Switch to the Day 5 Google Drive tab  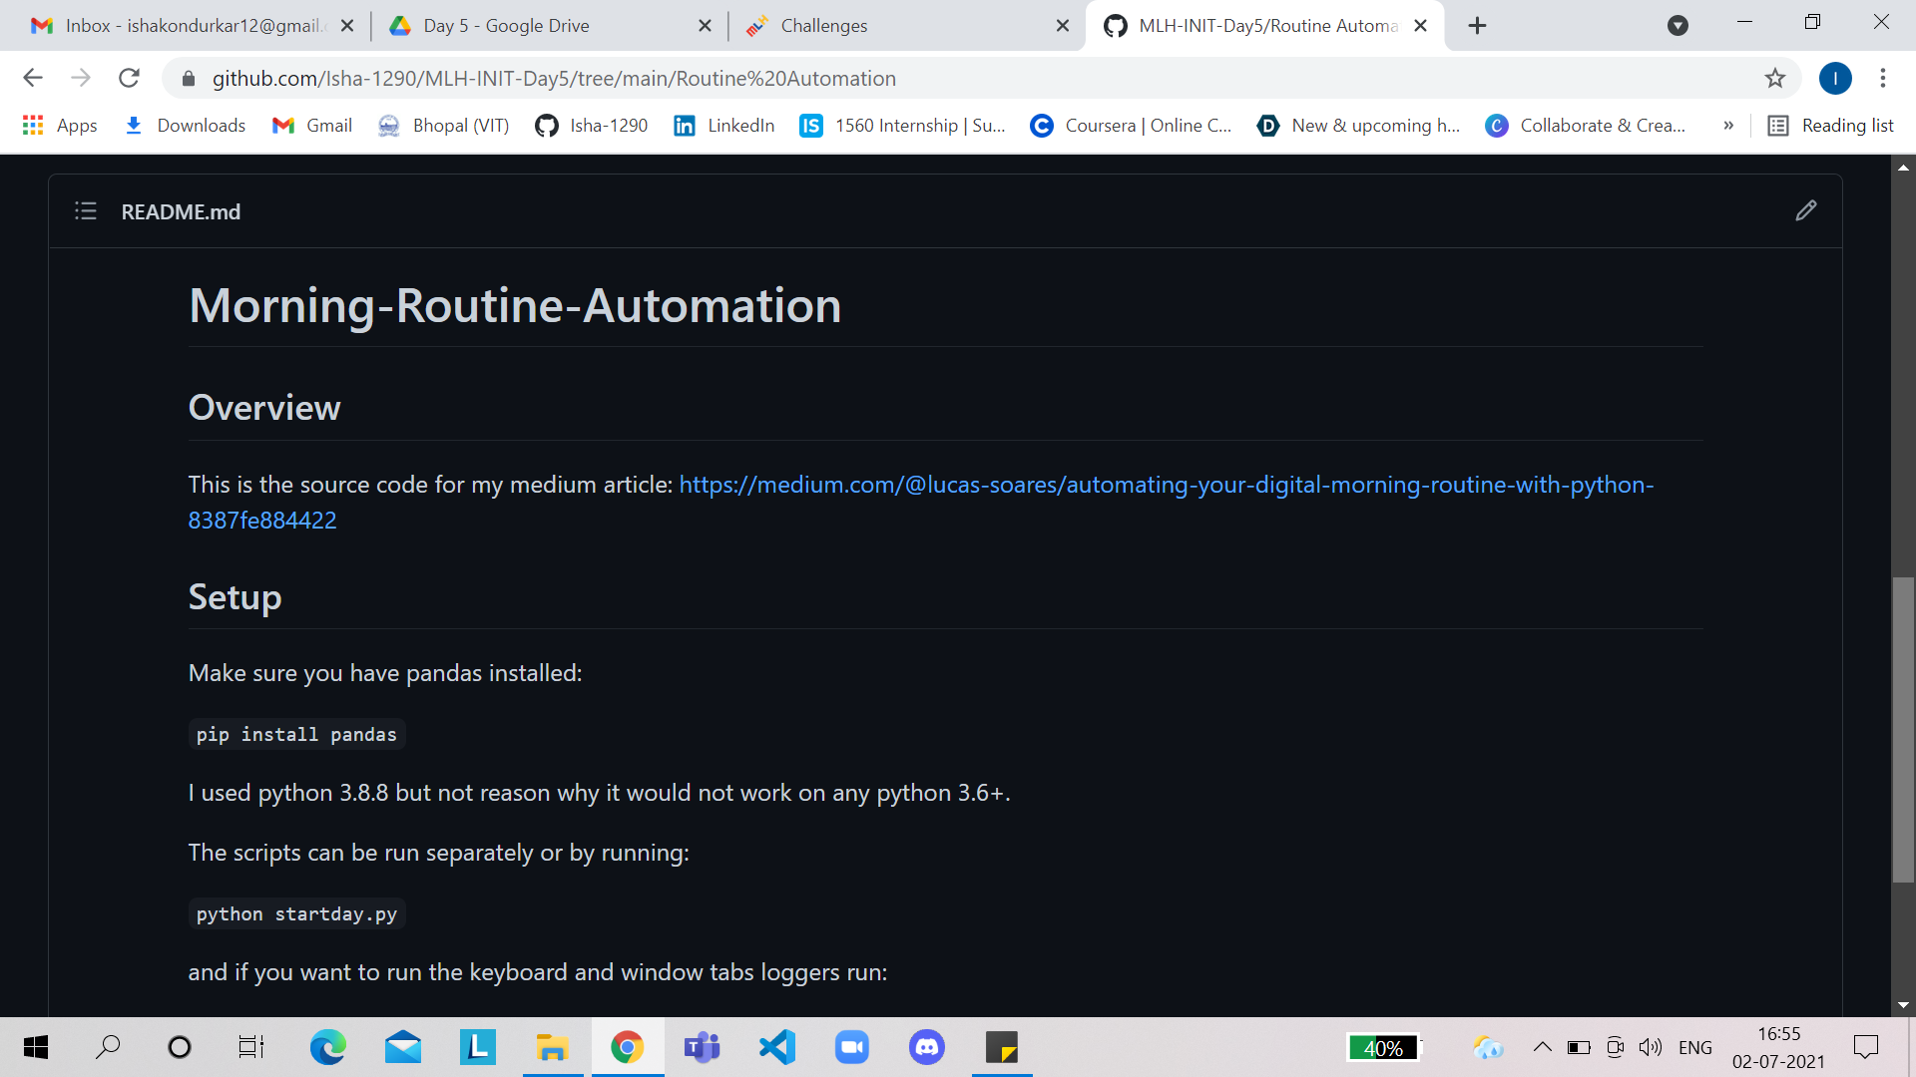[506, 26]
